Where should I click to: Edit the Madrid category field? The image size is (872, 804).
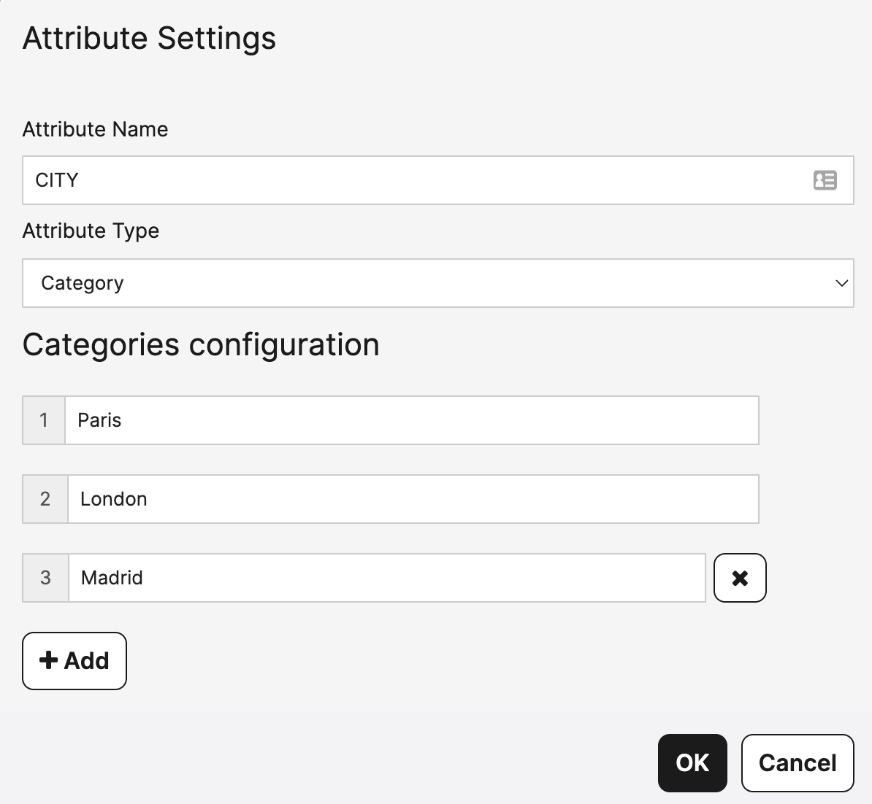point(387,578)
